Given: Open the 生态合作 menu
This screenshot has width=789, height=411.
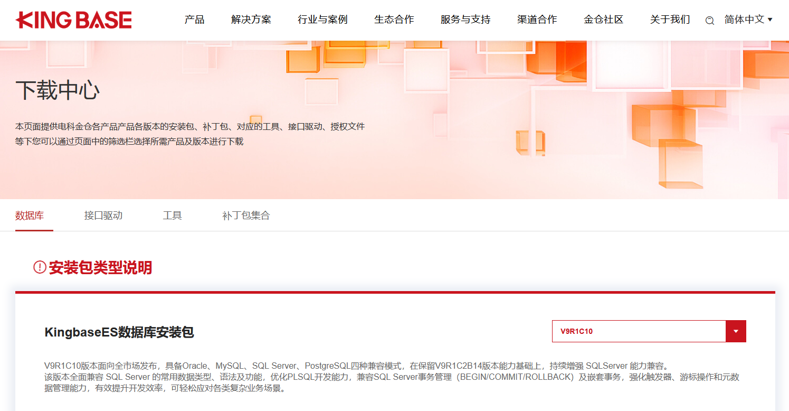Looking at the screenshot, I should 394,20.
